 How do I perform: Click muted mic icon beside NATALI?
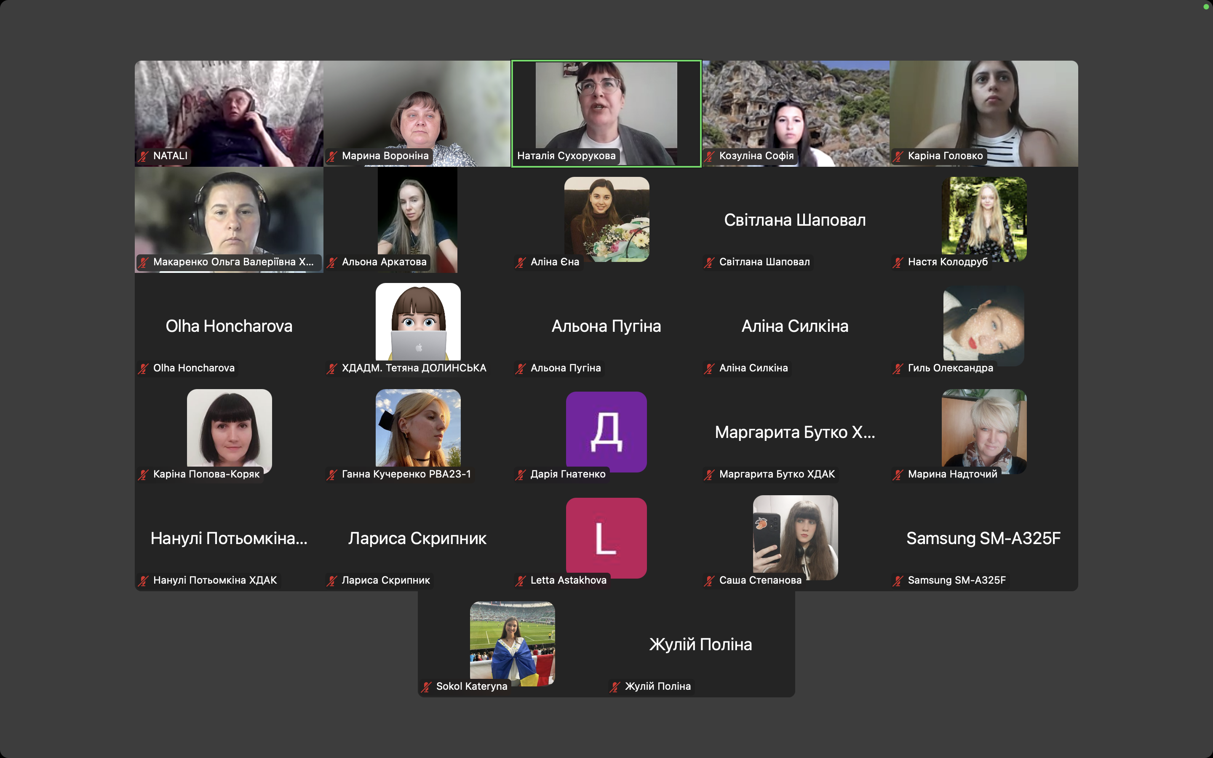pyautogui.click(x=144, y=156)
